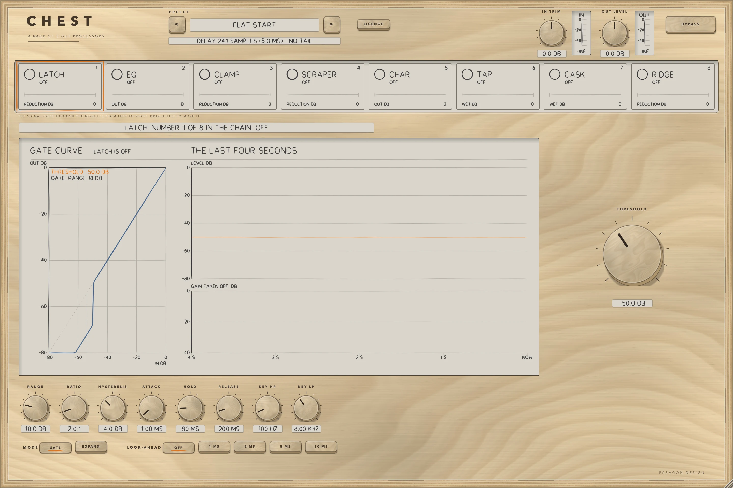Go to previous preset with < button
733x488 pixels.
coord(177,24)
